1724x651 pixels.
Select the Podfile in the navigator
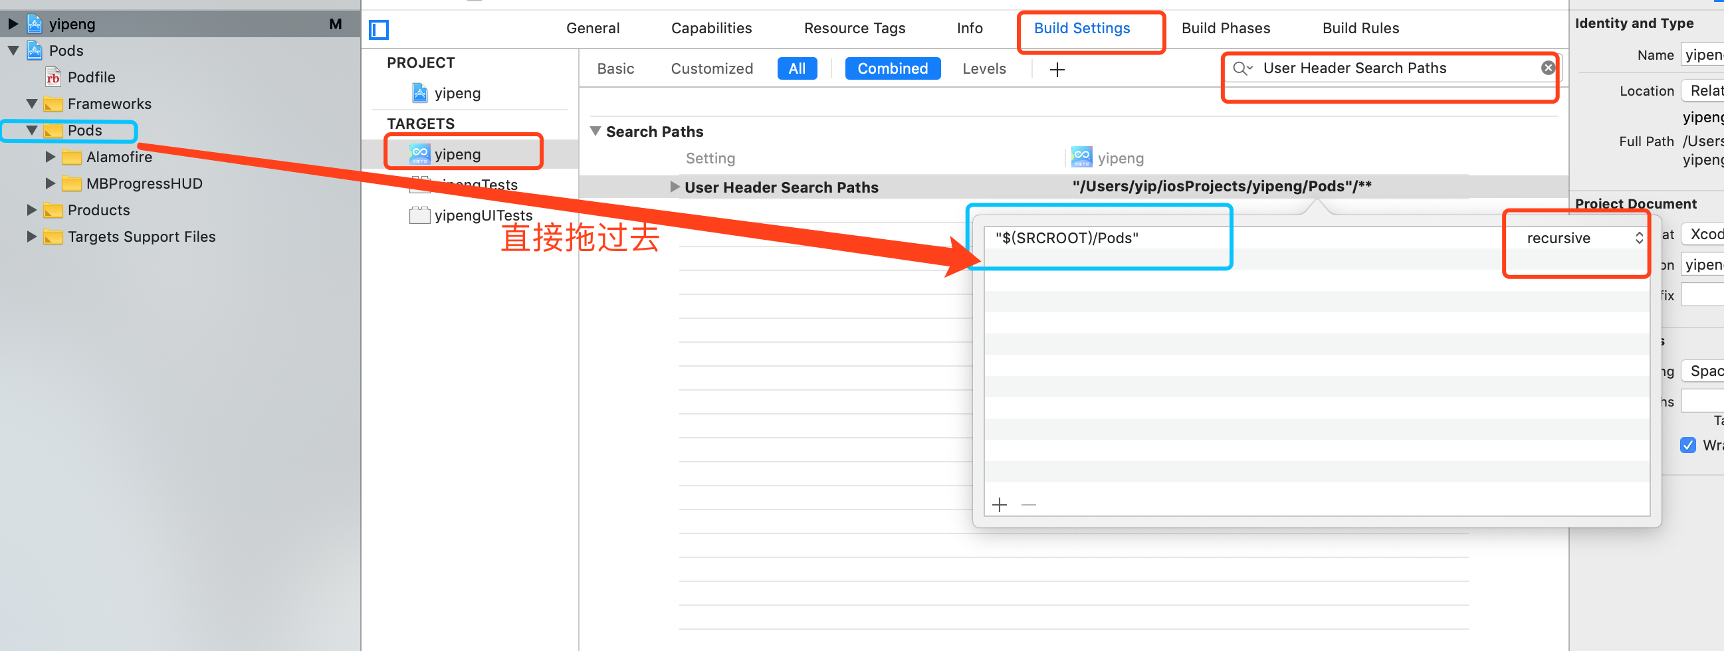point(92,78)
